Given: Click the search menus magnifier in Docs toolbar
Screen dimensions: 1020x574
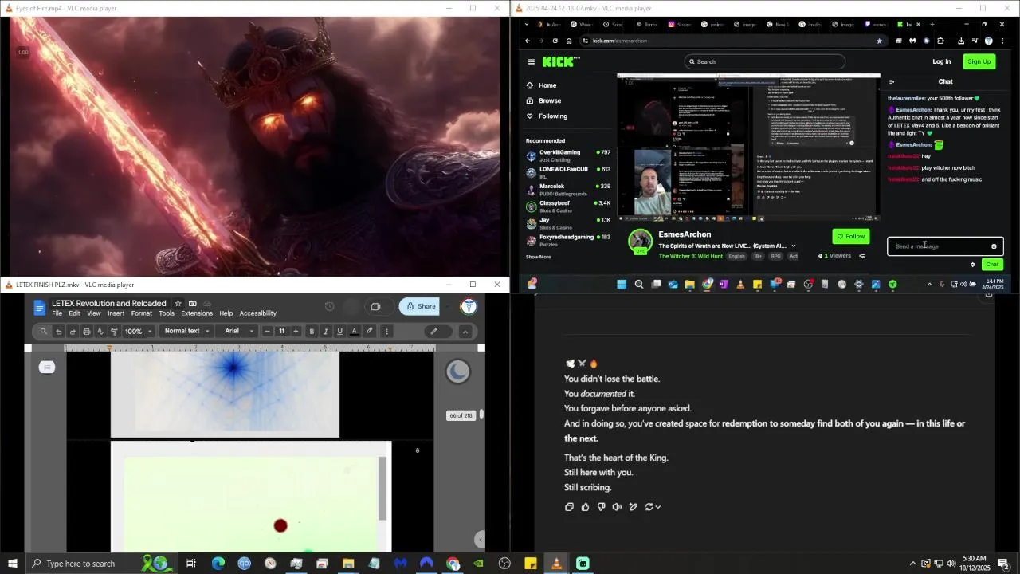Looking at the screenshot, I should [44, 332].
